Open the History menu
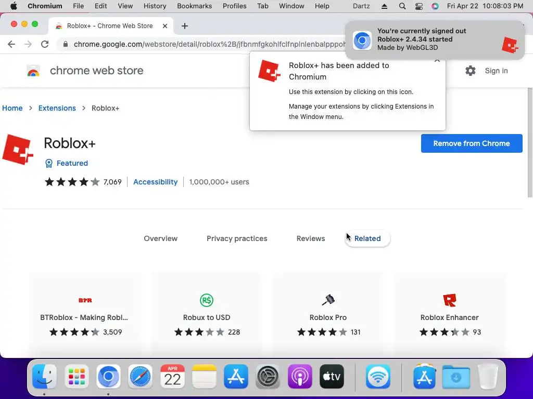Image resolution: width=533 pixels, height=399 pixels. pos(155,6)
